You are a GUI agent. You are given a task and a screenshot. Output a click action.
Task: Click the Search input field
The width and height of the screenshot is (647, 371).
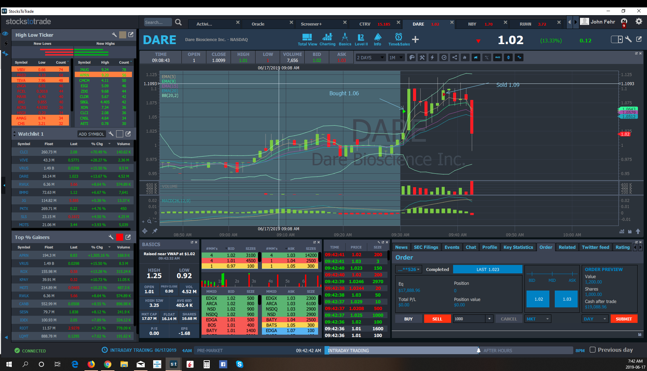tap(157, 22)
